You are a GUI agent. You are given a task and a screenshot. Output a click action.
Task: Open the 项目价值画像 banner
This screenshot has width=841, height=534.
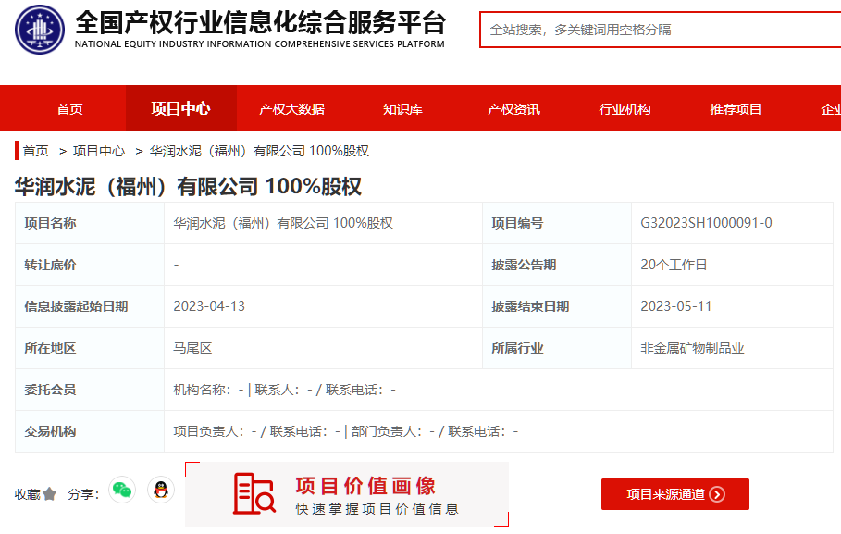347,494
